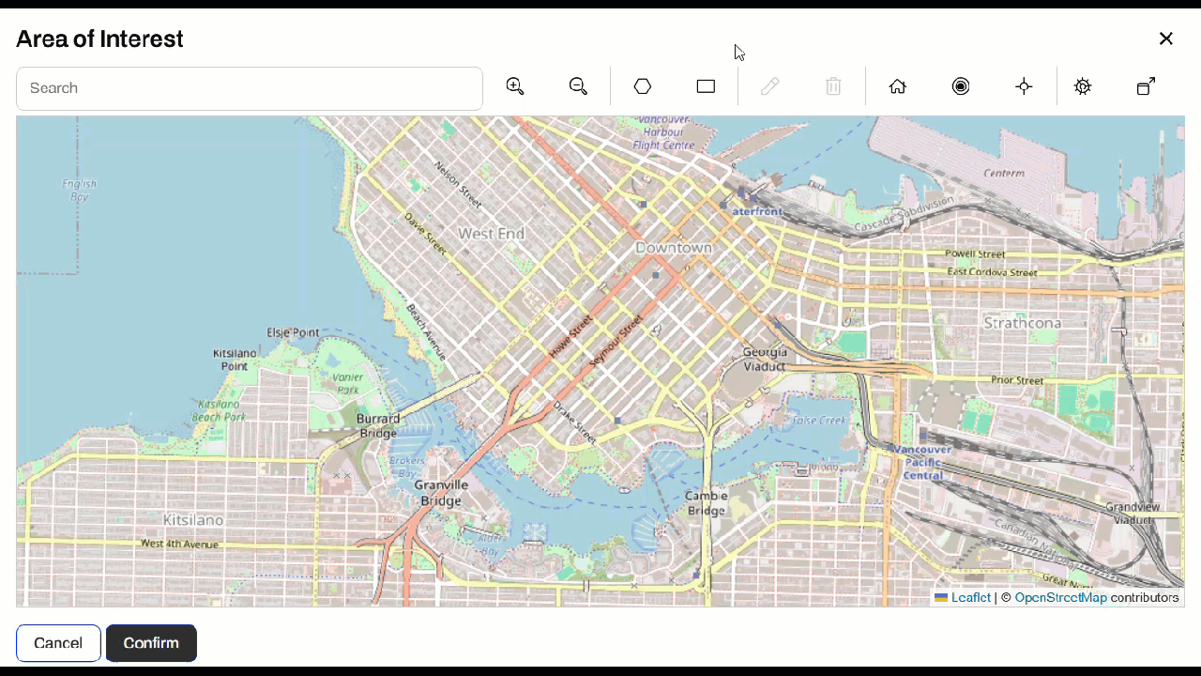Click the trash delete shape icon

coord(833,86)
